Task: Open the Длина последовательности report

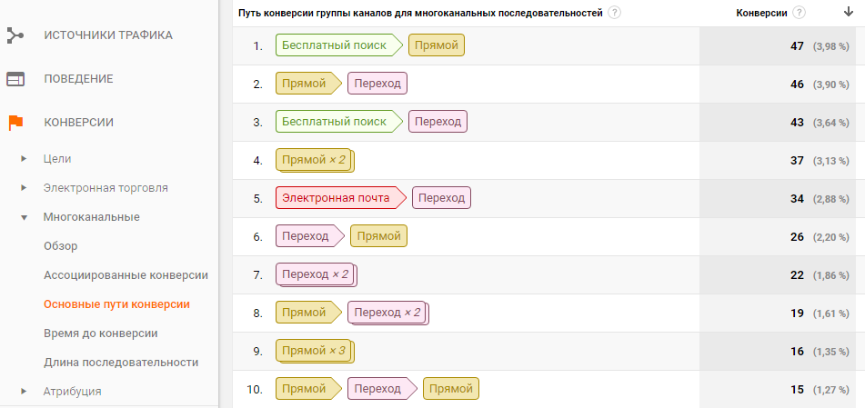Action: (121, 363)
